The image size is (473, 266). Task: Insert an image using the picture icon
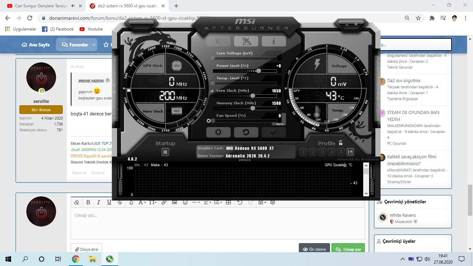[x=175, y=202]
